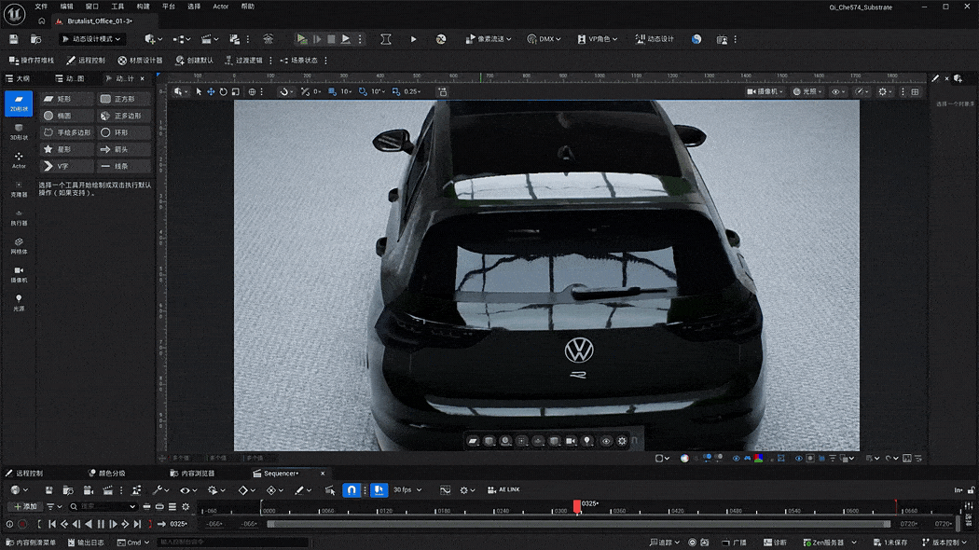979x550 pixels.
Task: Open the Actor category in the sidebar
Action: coord(19,160)
